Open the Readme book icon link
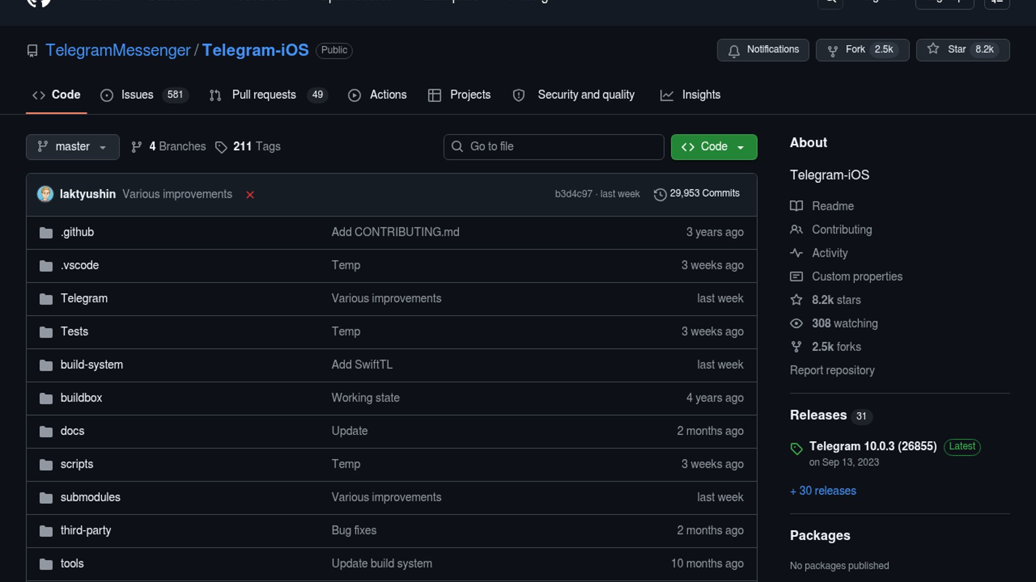1036x582 pixels. click(796, 206)
